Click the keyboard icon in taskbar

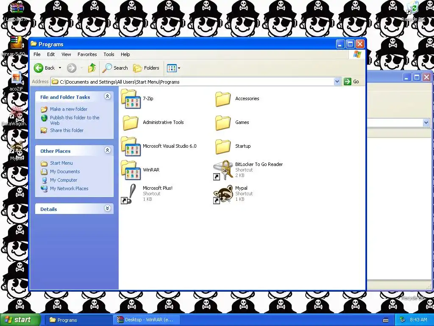pyautogui.click(x=386, y=320)
